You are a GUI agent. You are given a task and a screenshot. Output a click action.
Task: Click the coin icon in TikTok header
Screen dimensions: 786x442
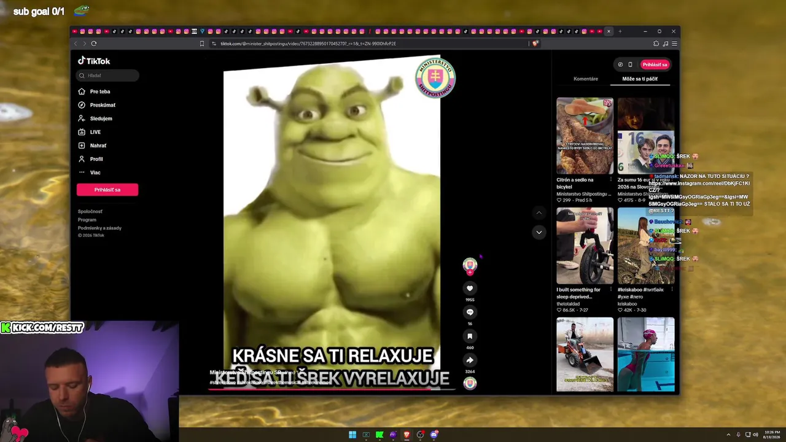pyautogui.click(x=620, y=64)
